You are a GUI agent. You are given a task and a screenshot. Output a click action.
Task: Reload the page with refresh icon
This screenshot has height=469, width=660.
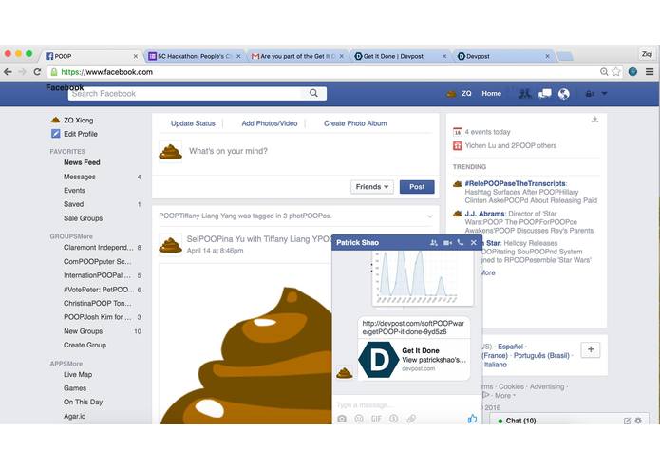coord(37,72)
